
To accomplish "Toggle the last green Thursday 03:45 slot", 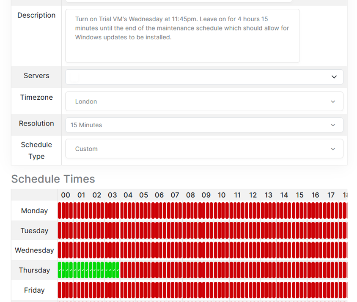I will click(117, 270).
